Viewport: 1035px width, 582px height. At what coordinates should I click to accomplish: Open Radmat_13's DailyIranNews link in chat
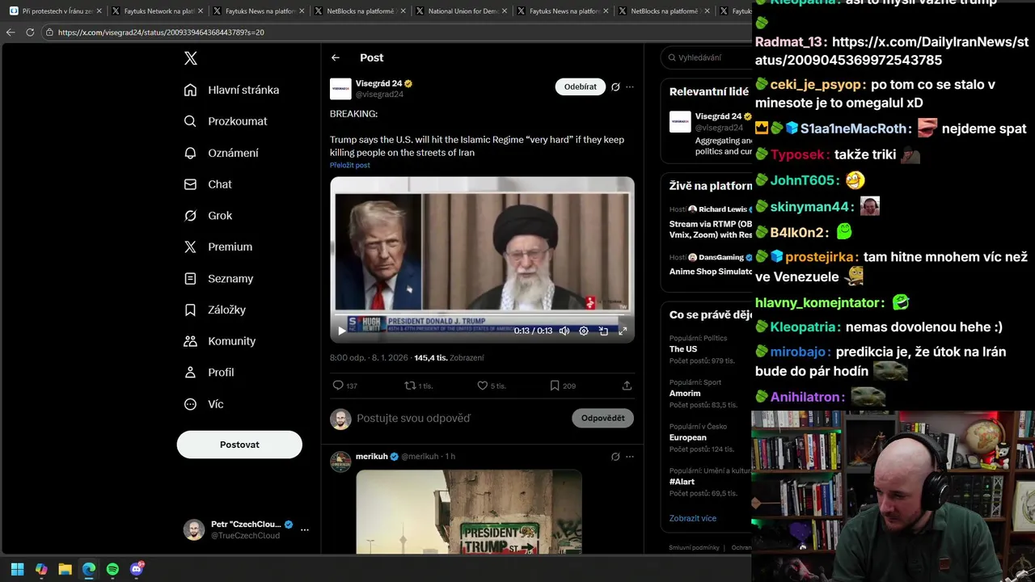pyautogui.click(x=892, y=51)
